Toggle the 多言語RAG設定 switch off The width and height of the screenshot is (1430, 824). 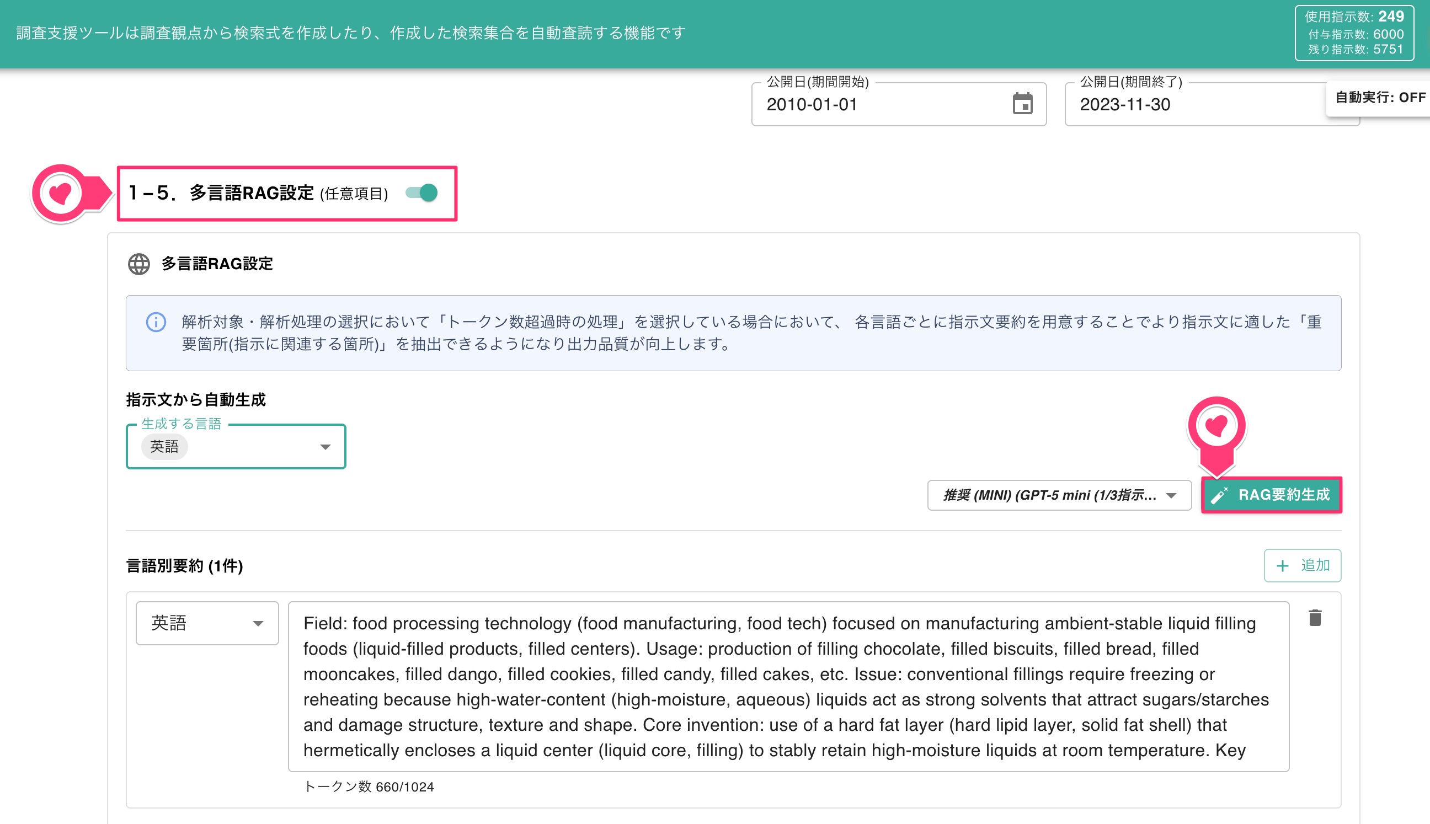421,193
